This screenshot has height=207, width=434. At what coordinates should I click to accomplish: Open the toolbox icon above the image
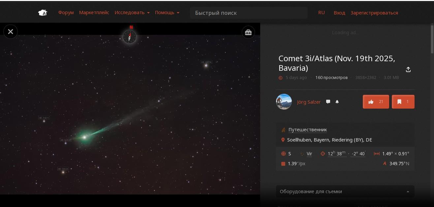pyautogui.click(x=248, y=32)
